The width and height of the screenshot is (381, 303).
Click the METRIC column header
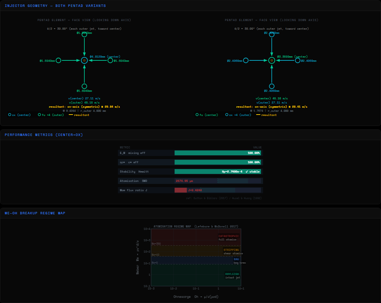click(125, 147)
